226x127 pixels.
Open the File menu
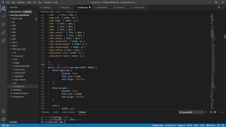pyautogui.click(x=8, y=2)
